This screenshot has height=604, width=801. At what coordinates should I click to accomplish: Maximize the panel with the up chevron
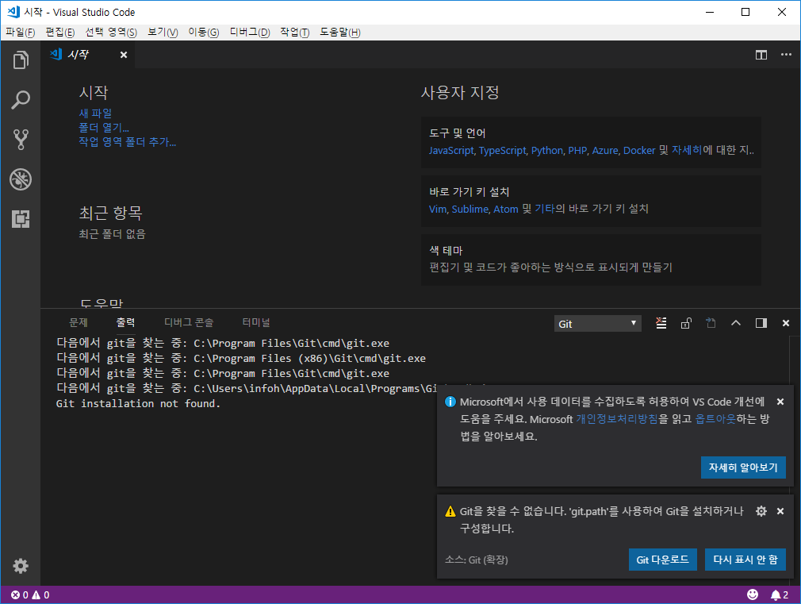click(x=736, y=323)
